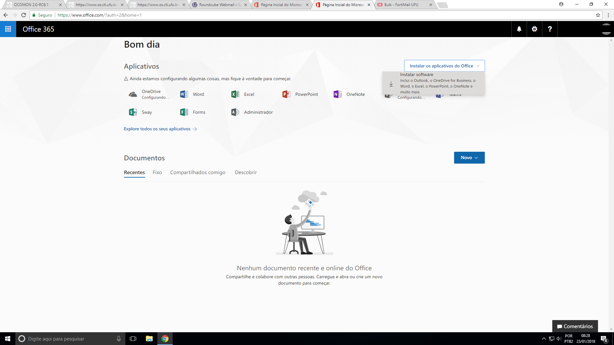This screenshot has width=614, height=345.
Task: Launch the Excel app
Action: (243, 94)
